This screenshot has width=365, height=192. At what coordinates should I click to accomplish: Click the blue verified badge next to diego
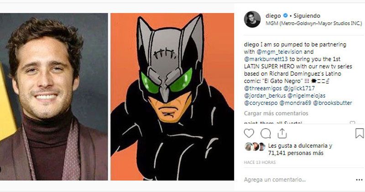click(x=285, y=16)
